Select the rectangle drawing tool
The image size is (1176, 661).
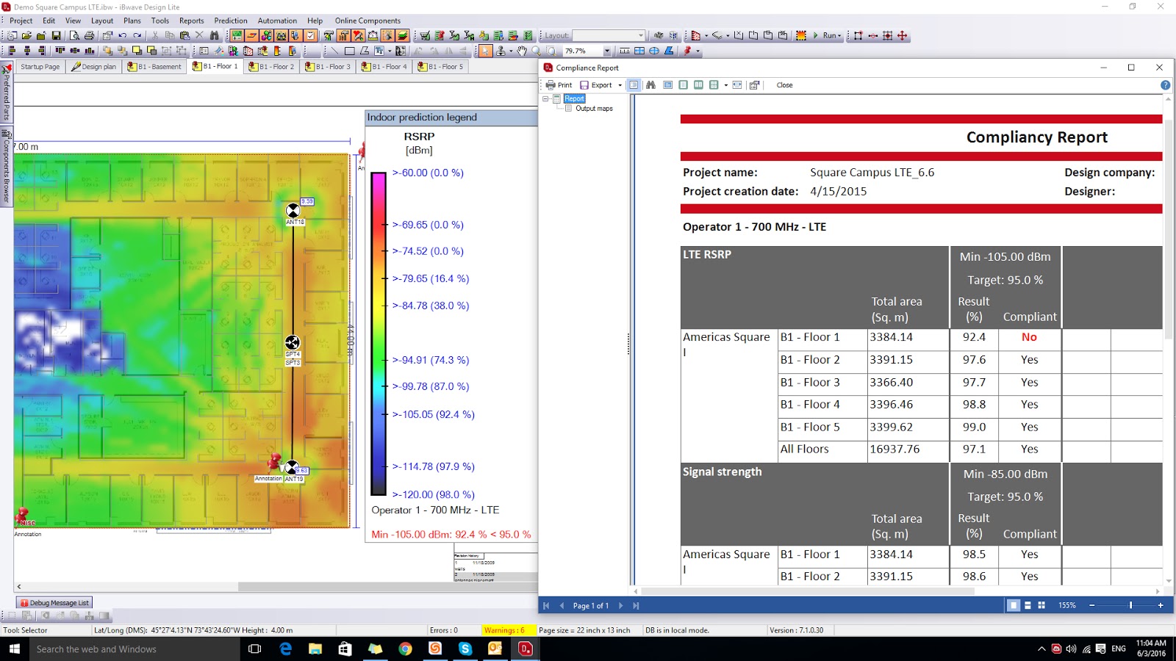(349, 51)
